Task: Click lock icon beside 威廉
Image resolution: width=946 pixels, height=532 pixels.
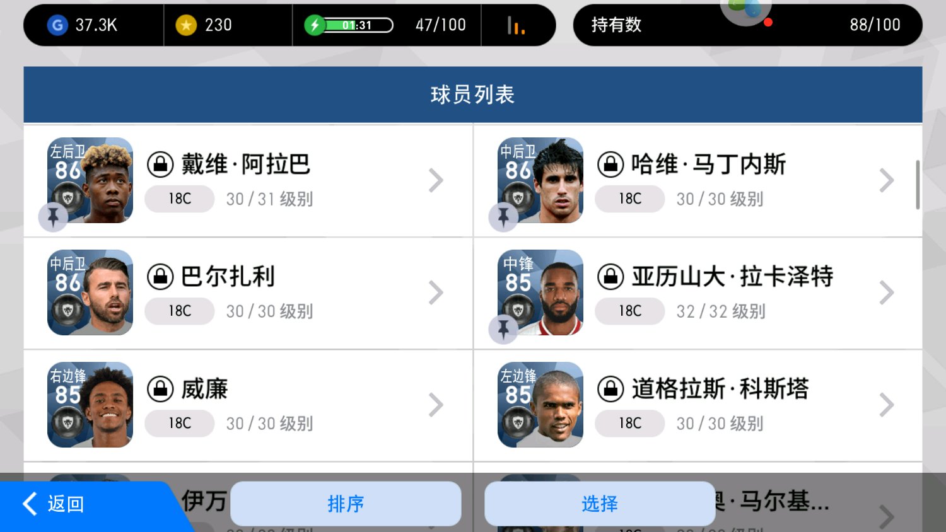Action: pyautogui.click(x=160, y=389)
